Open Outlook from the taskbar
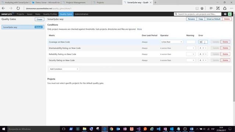This screenshot has height=132, width=235. (x=118, y=129)
